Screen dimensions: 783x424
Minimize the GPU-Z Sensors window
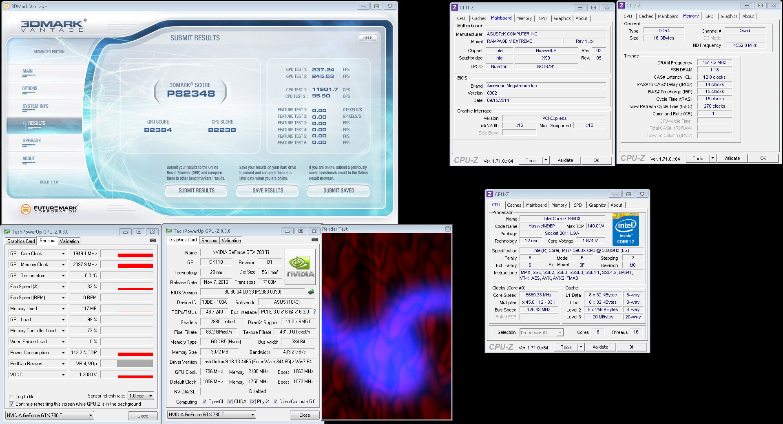125,232
